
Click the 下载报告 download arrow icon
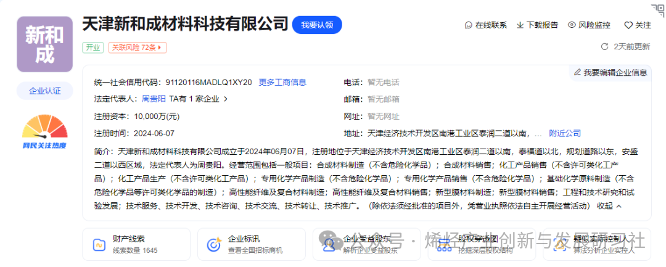[x=520, y=25]
